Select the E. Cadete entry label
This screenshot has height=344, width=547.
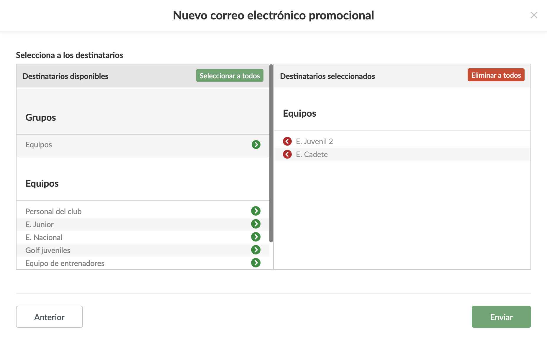(x=312, y=154)
